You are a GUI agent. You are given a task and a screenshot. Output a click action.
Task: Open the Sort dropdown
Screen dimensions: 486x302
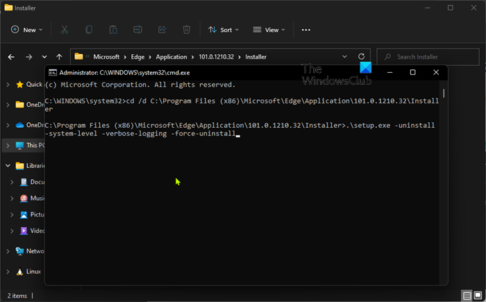223,30
